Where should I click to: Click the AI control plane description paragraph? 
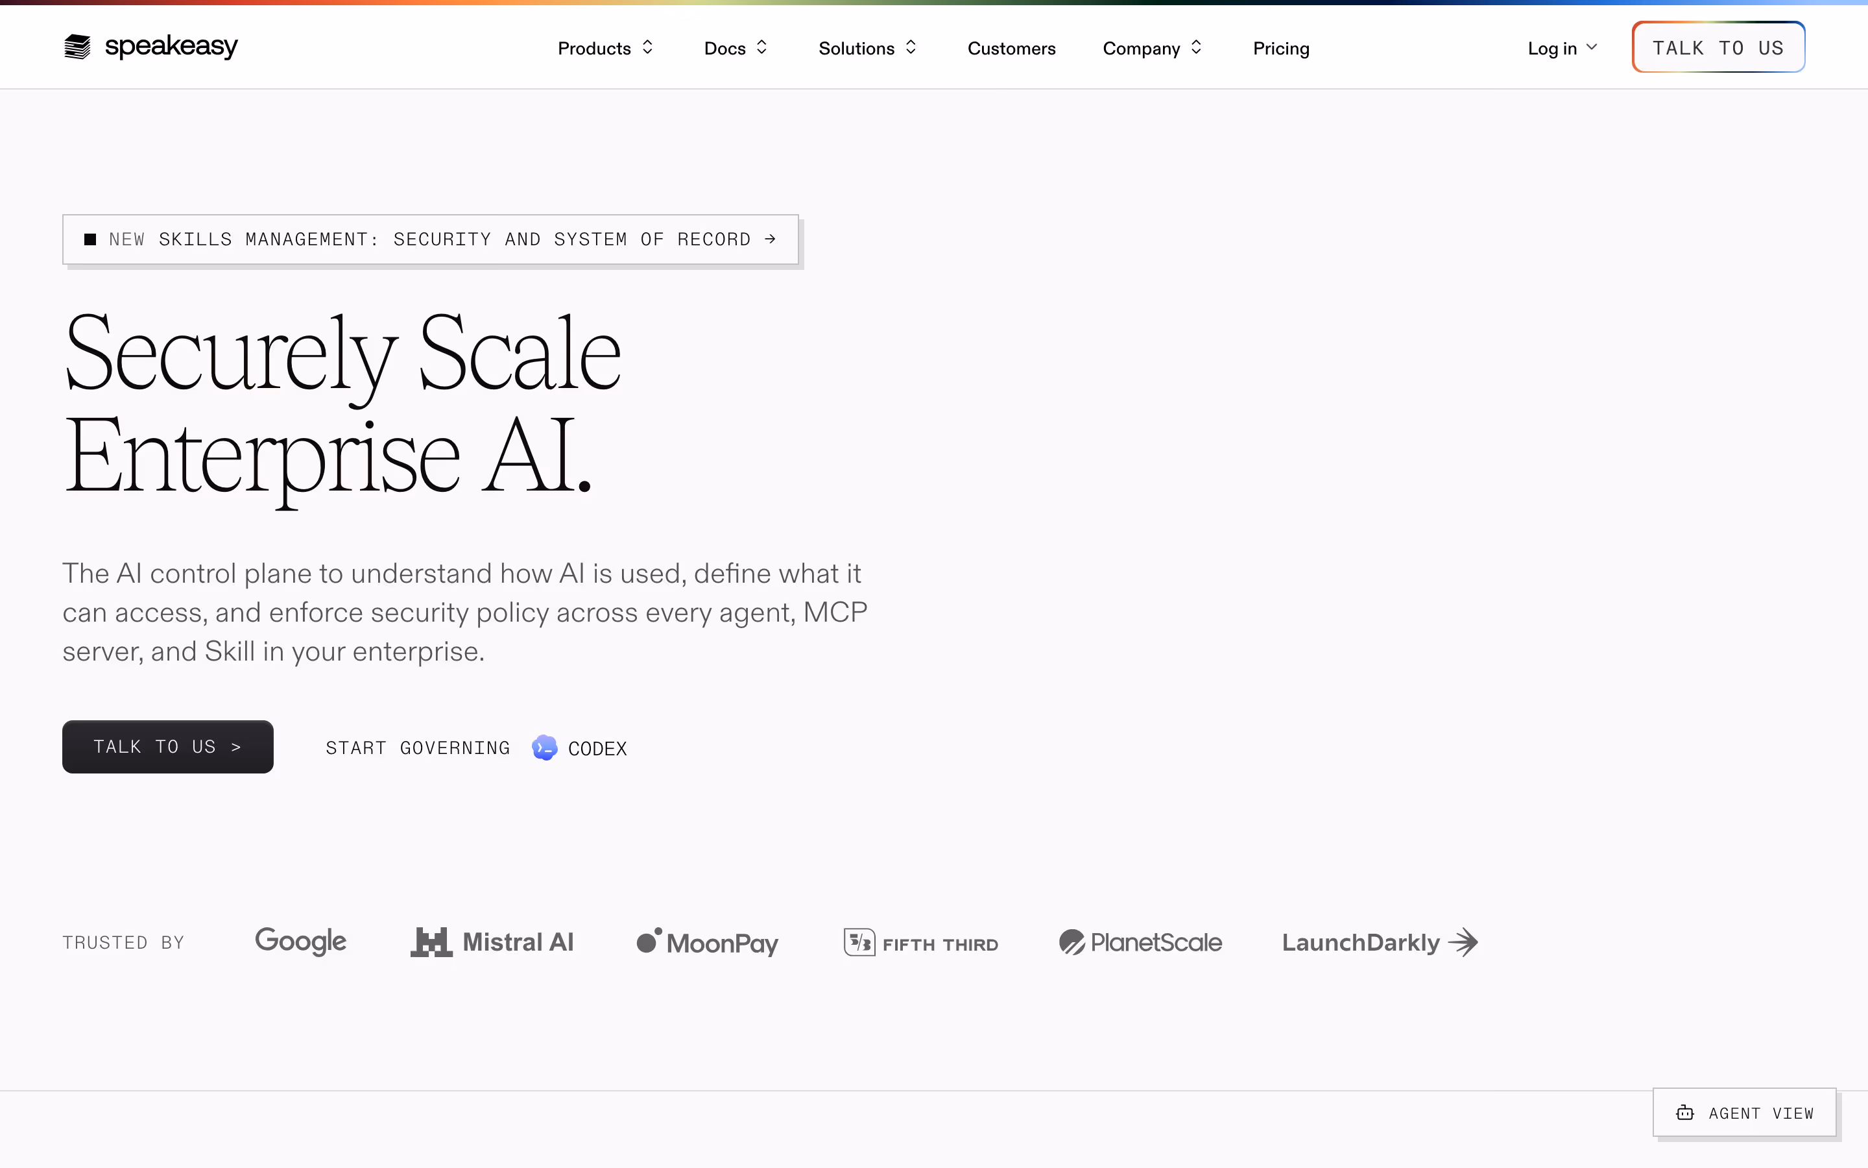(466, 613)
